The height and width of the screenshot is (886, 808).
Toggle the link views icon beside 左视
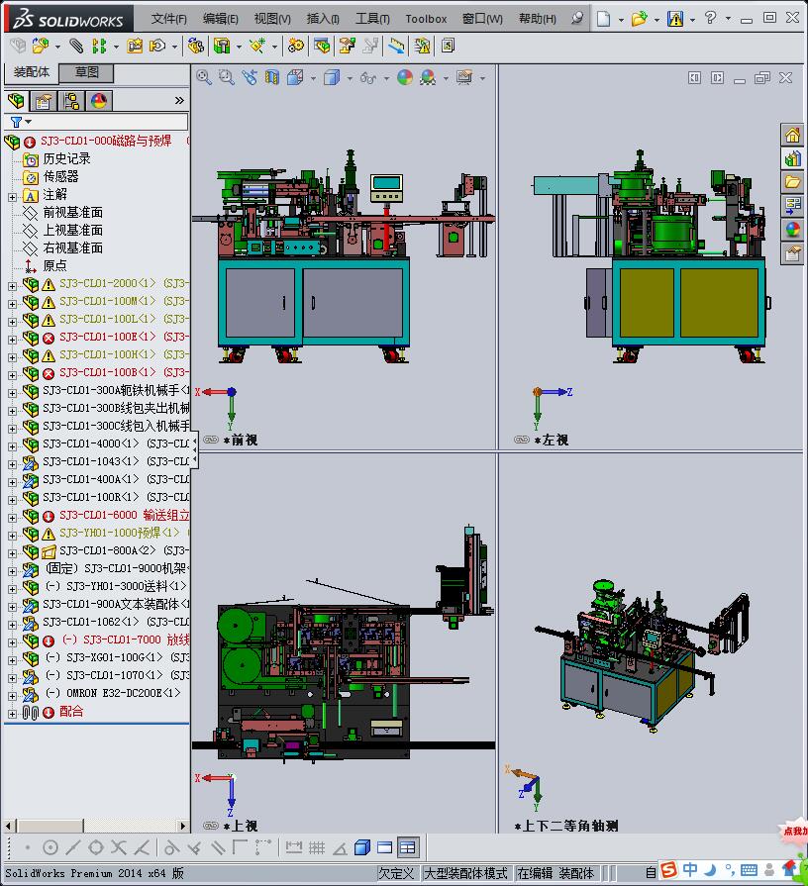point(521,440)
